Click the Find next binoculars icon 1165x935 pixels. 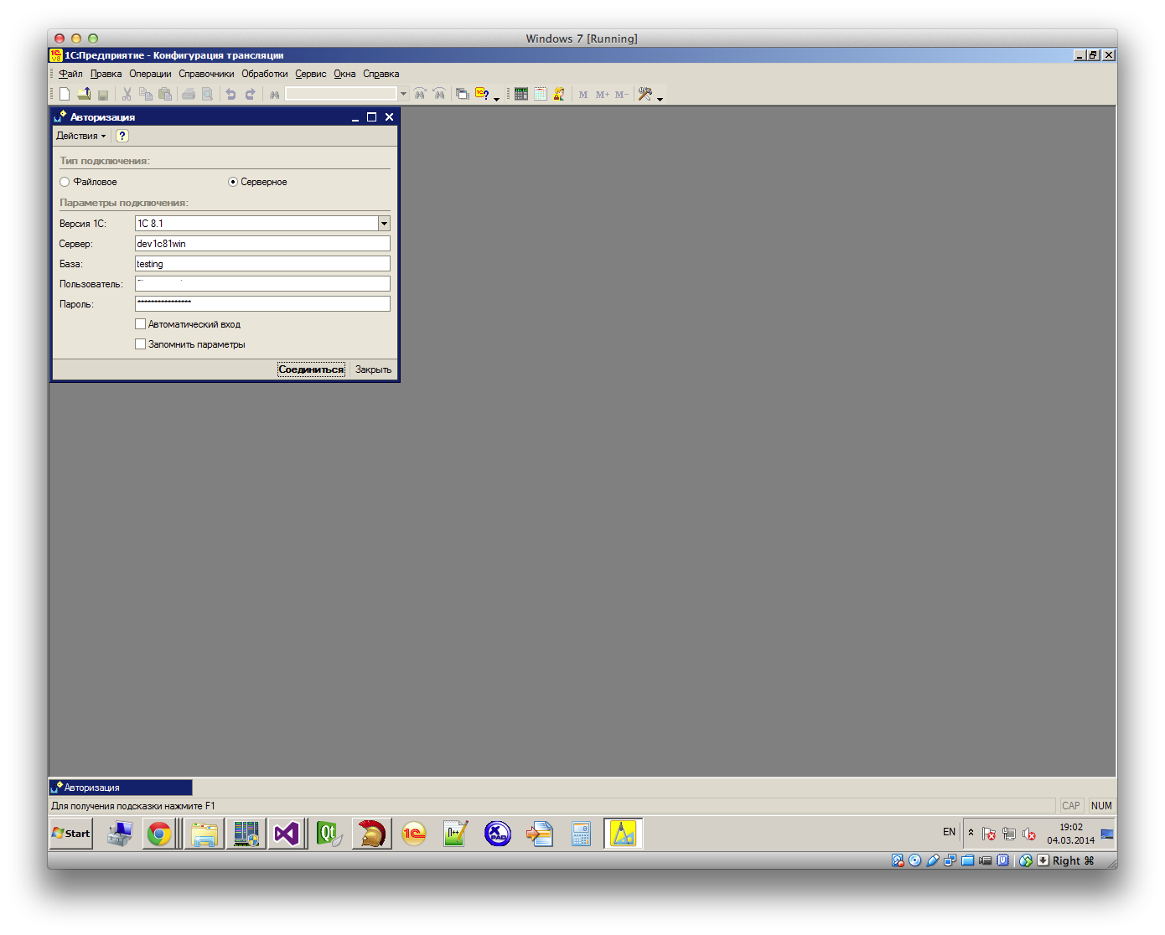(x=420, y=94)
